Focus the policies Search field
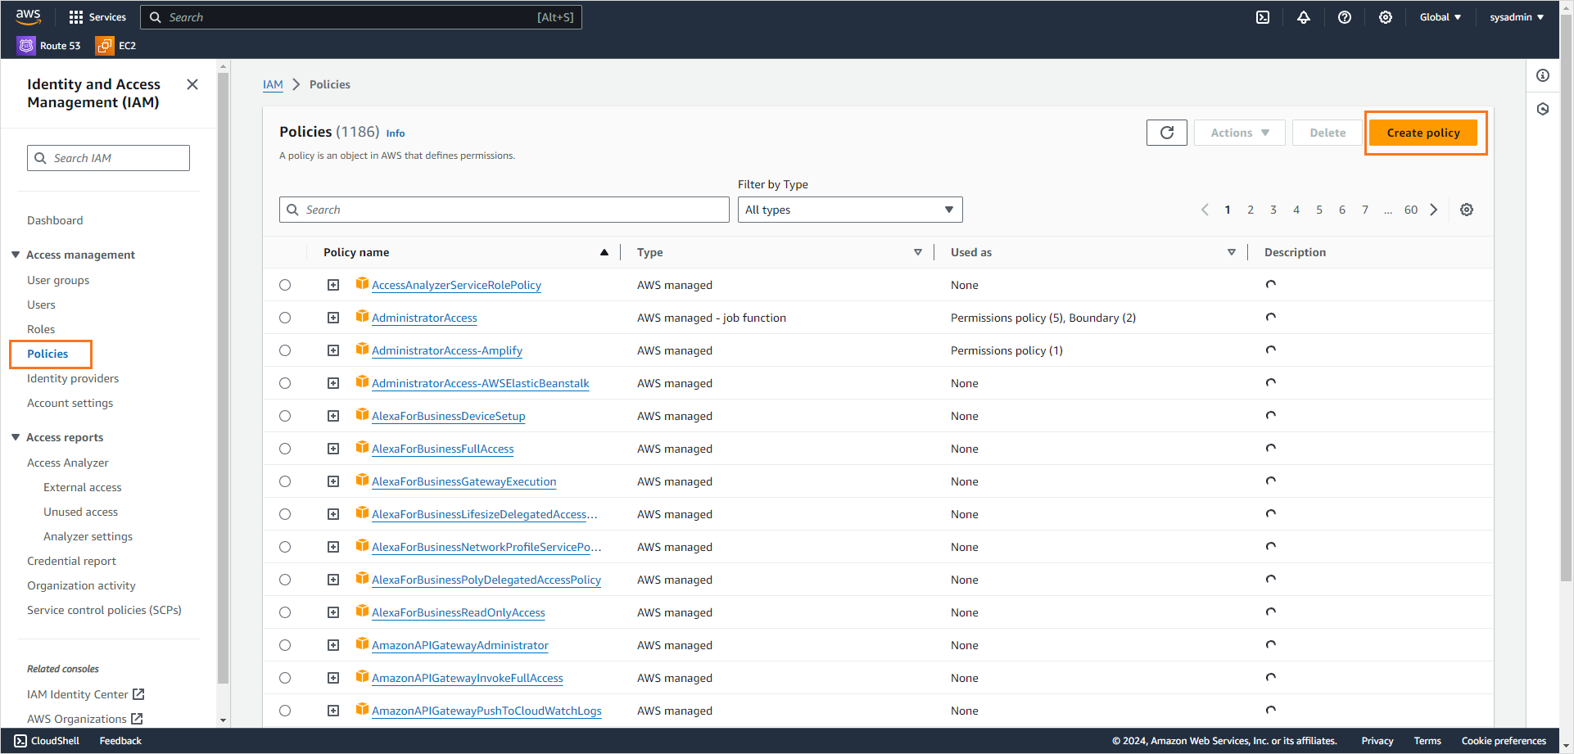The image size is (1574, 754). click(x=504, y=210)
